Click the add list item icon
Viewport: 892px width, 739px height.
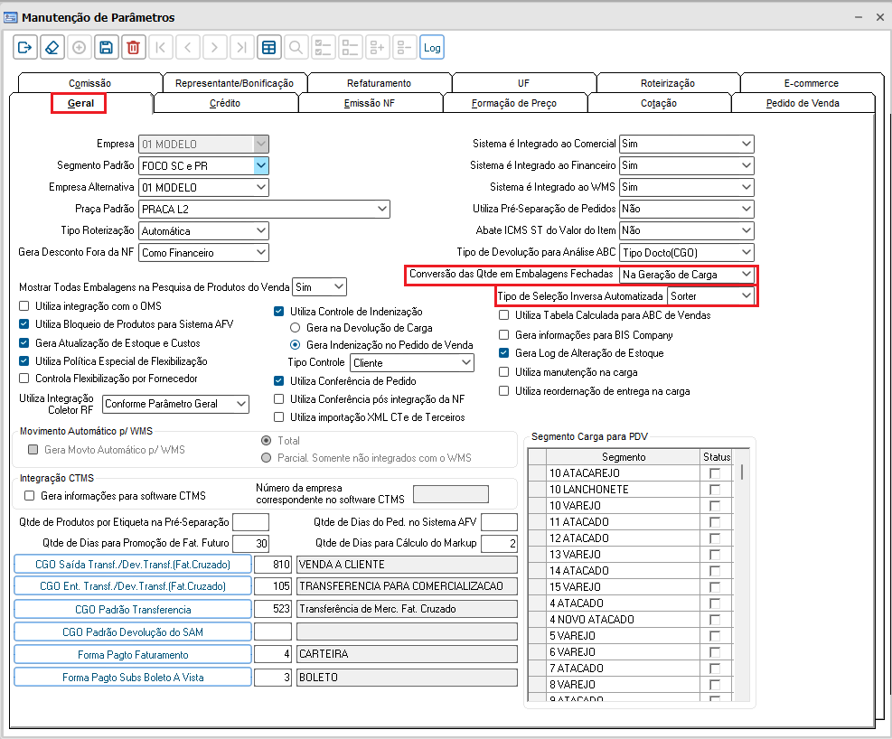(x=377, y=48)
